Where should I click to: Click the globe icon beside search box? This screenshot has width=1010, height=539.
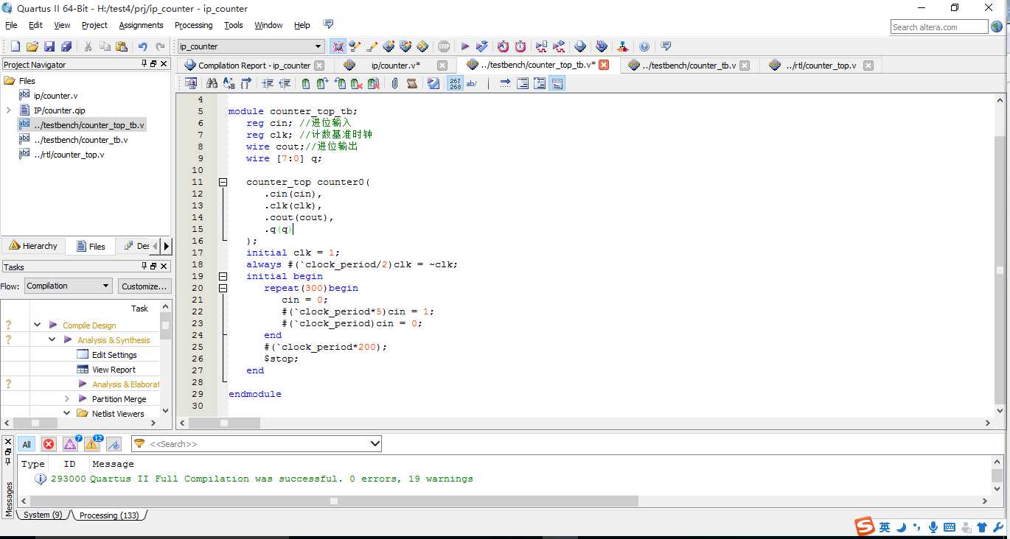coord(997,27)
